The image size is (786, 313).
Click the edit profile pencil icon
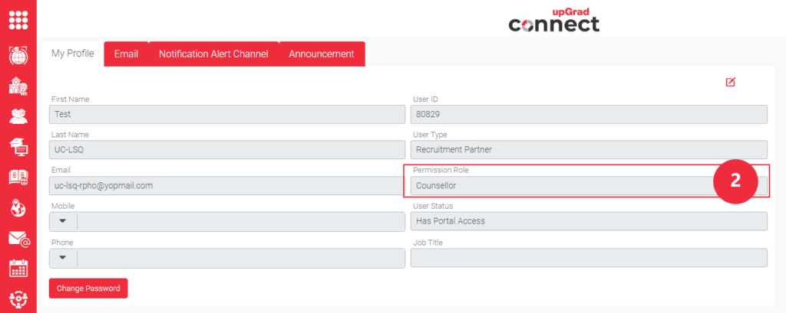pos(730,82)
